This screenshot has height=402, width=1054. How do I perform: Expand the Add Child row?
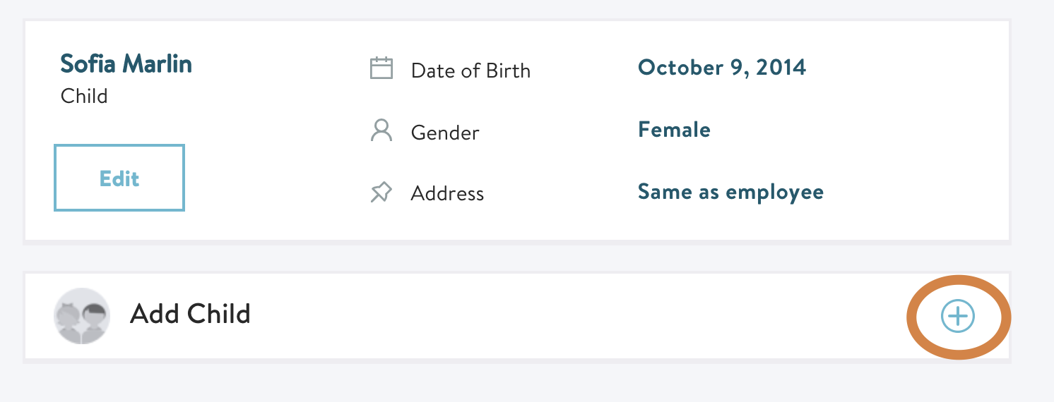pyautogui.click(x=517, y=316)
